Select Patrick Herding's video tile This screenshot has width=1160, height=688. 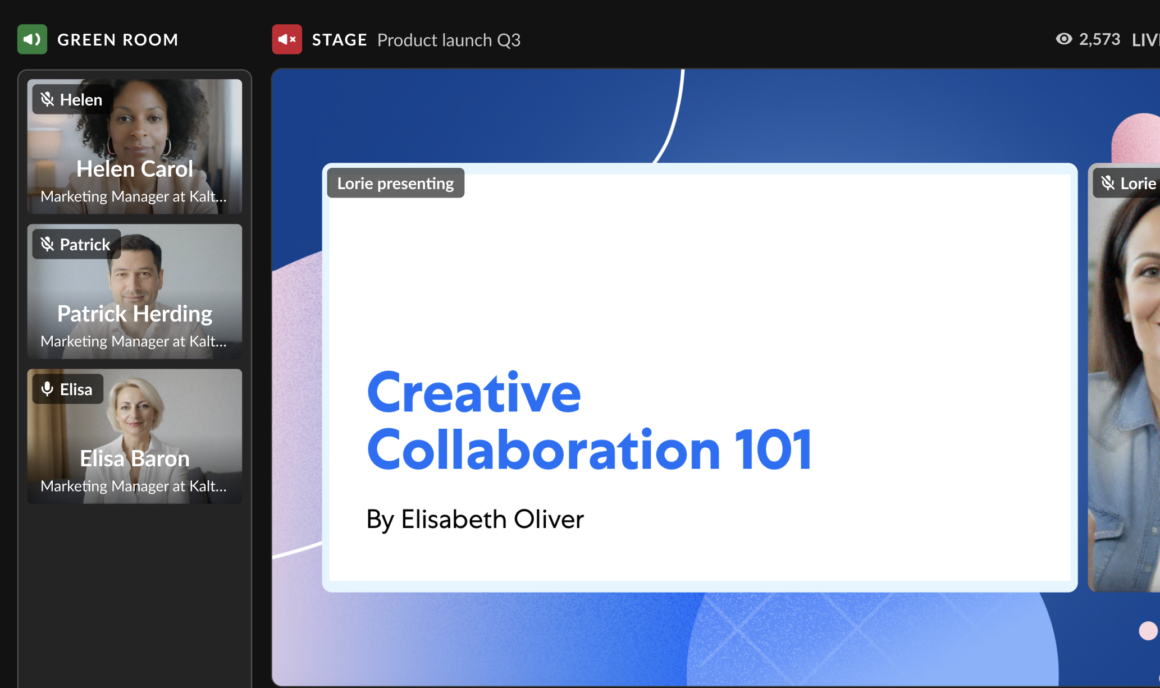click(x=135, y=291)
